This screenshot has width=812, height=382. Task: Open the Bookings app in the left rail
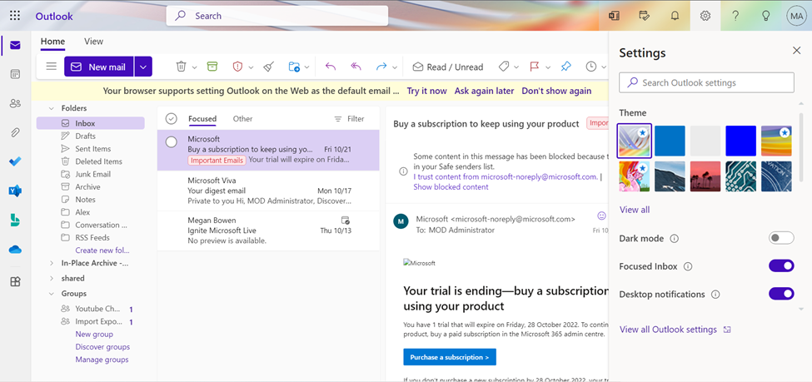[x=15, y=220]
